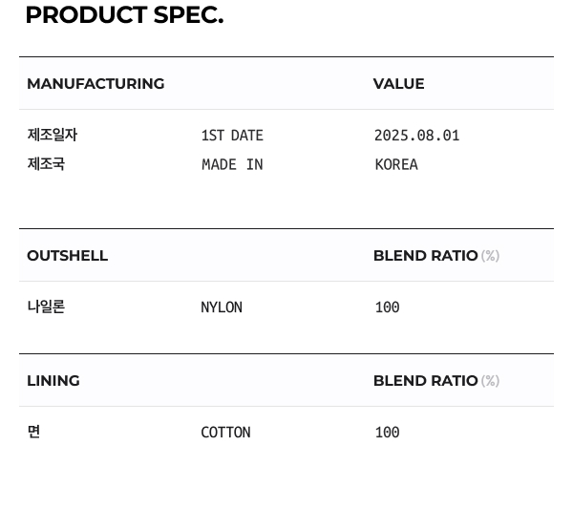The height and width of the screenshot is (529, 573).
Task: Click the (%) unit beside LINING blend ratio
Action: point(490,381)
